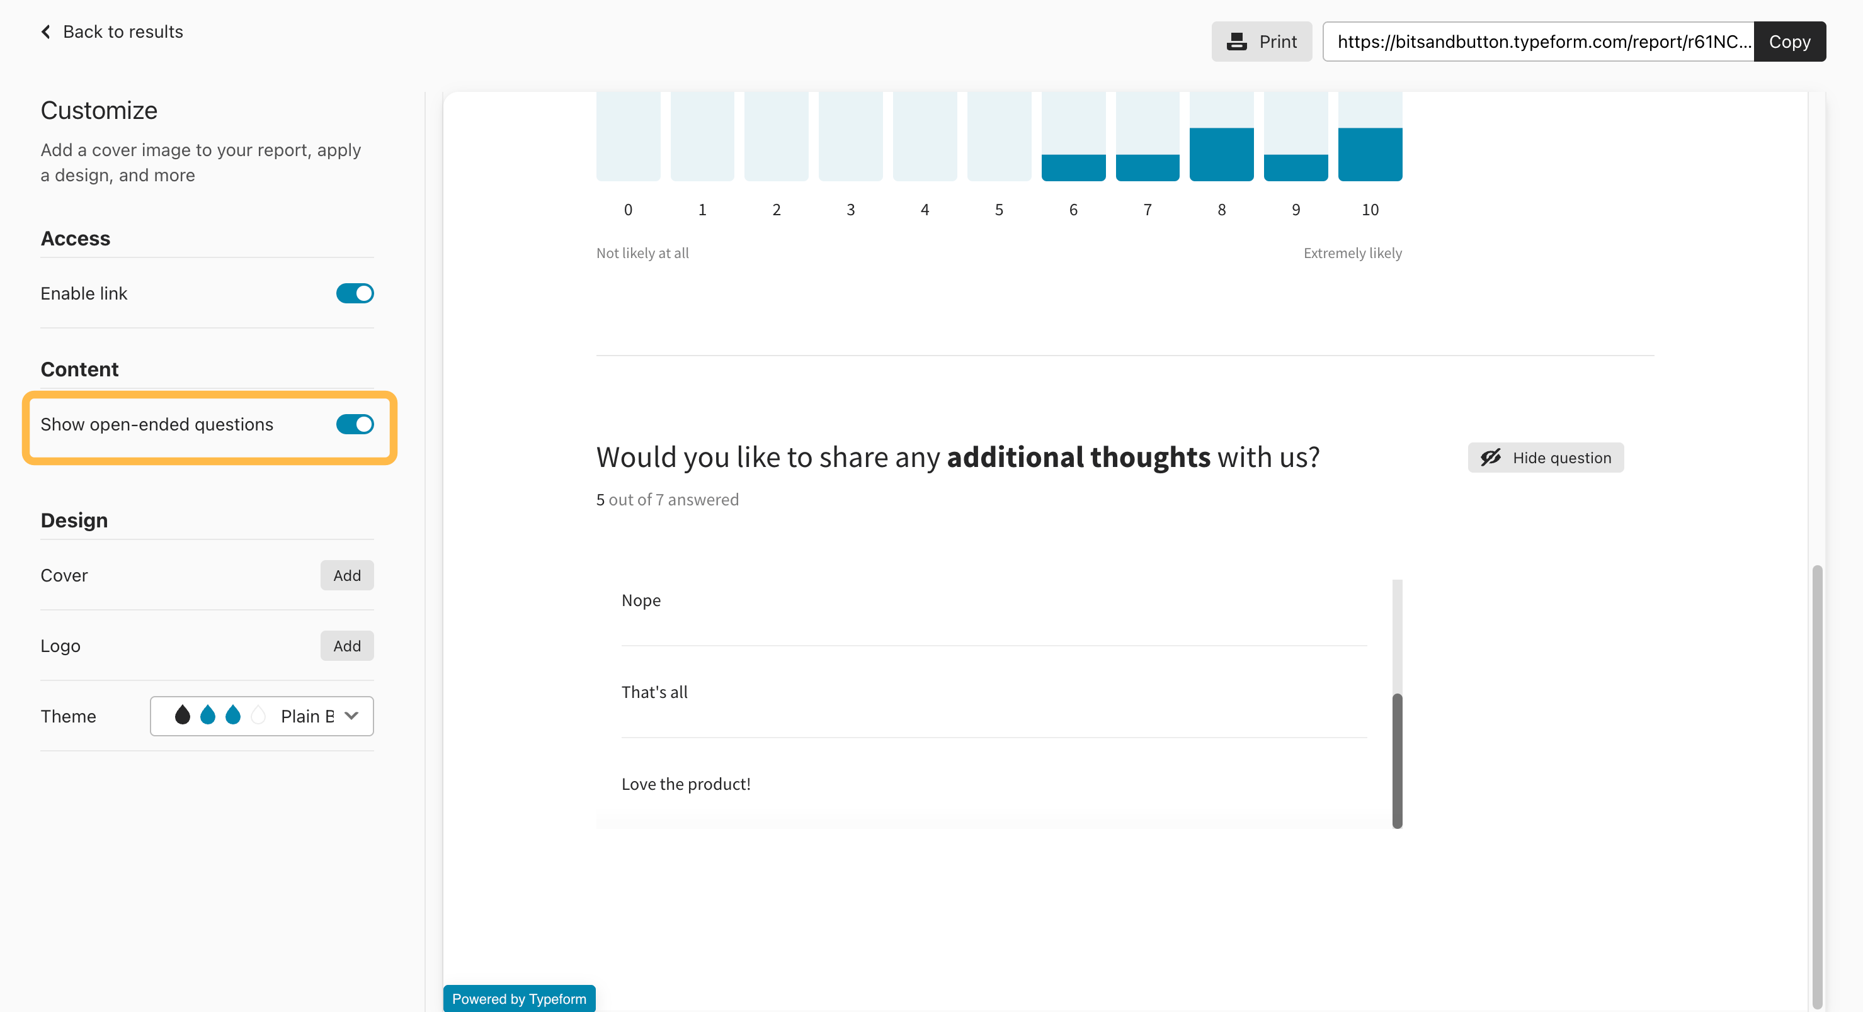The width and height of the screenshot is (1863, 1012).
Task: Open the Plain Blue theme selector
Action: [x=307, y=716]
